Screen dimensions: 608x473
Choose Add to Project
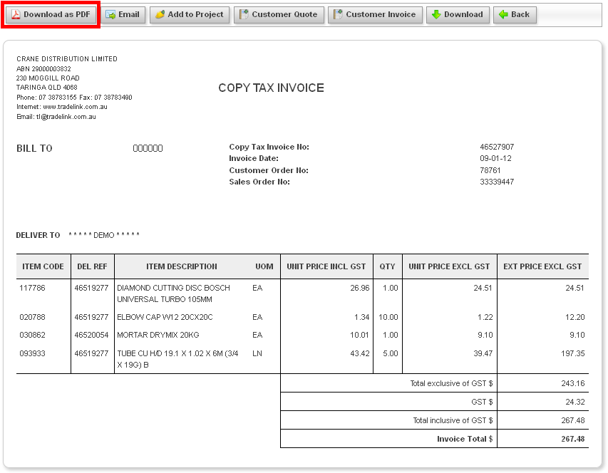[x=190, y=15]
